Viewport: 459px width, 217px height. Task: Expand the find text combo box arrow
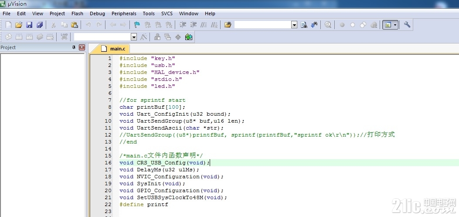click(295, 25)
